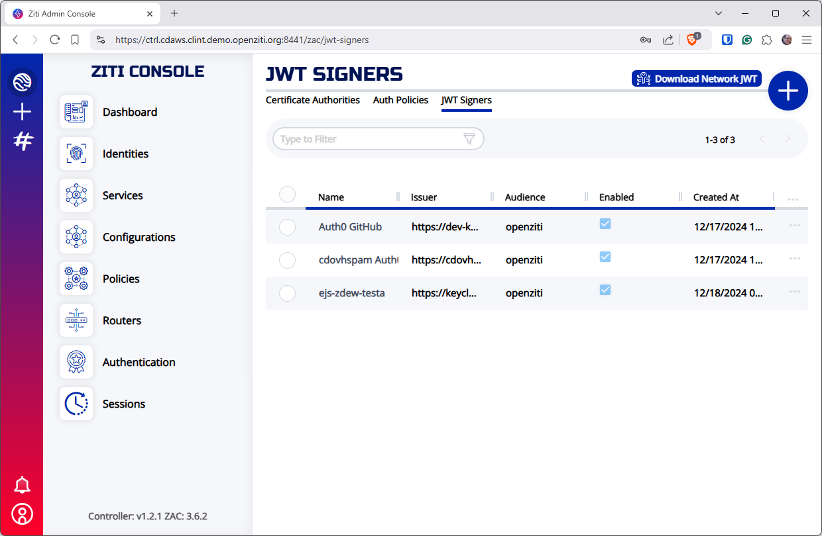Click the hashtag icon in the rail
Image resolution: width=822 pixels, height=536 pixels.
click(x=23, y=140)
